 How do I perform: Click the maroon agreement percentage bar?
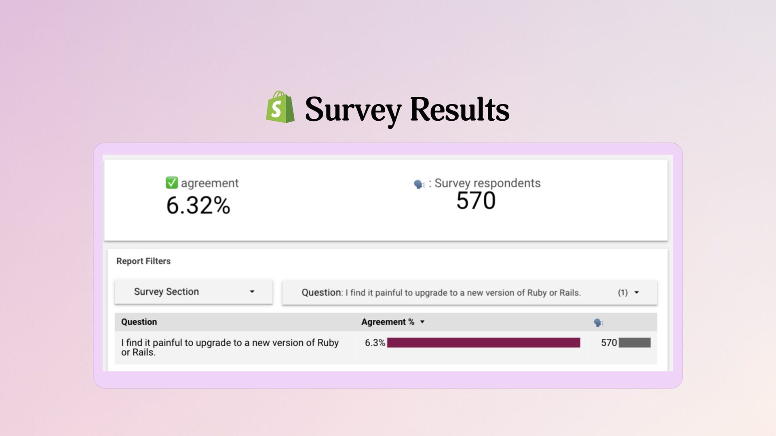(x=483, y=343)
